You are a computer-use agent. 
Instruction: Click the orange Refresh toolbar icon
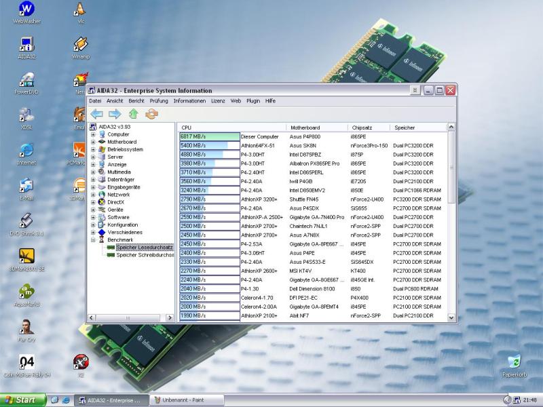[151, 114]
